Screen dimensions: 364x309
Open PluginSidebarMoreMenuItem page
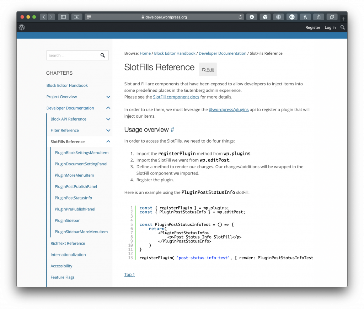(x=81, y=232)
